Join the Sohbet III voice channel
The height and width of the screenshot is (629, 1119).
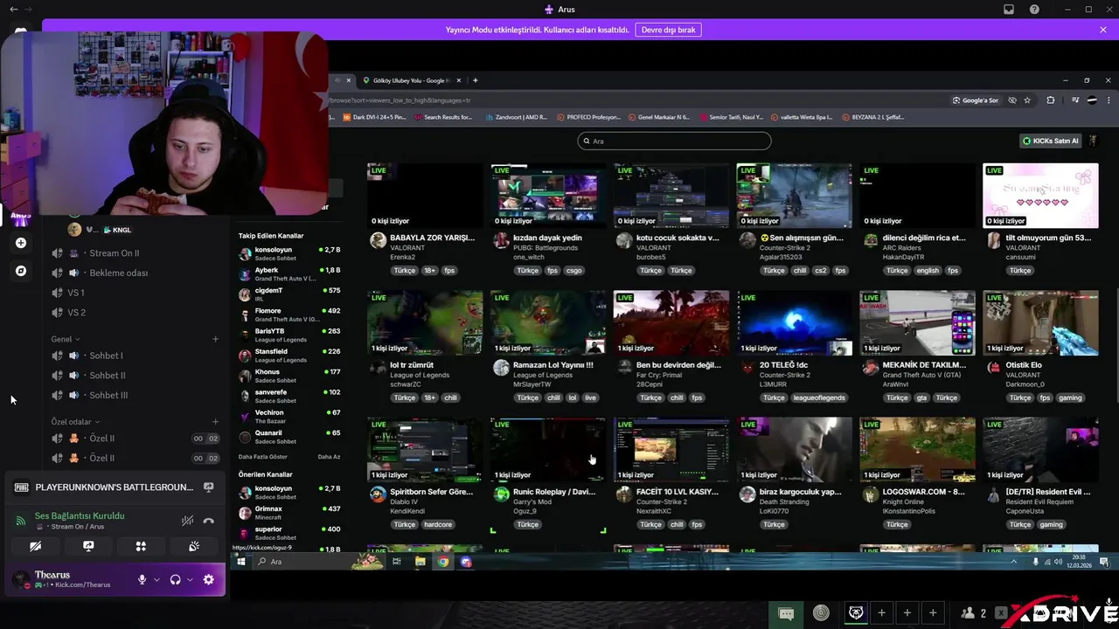click(x=135, y=395)
